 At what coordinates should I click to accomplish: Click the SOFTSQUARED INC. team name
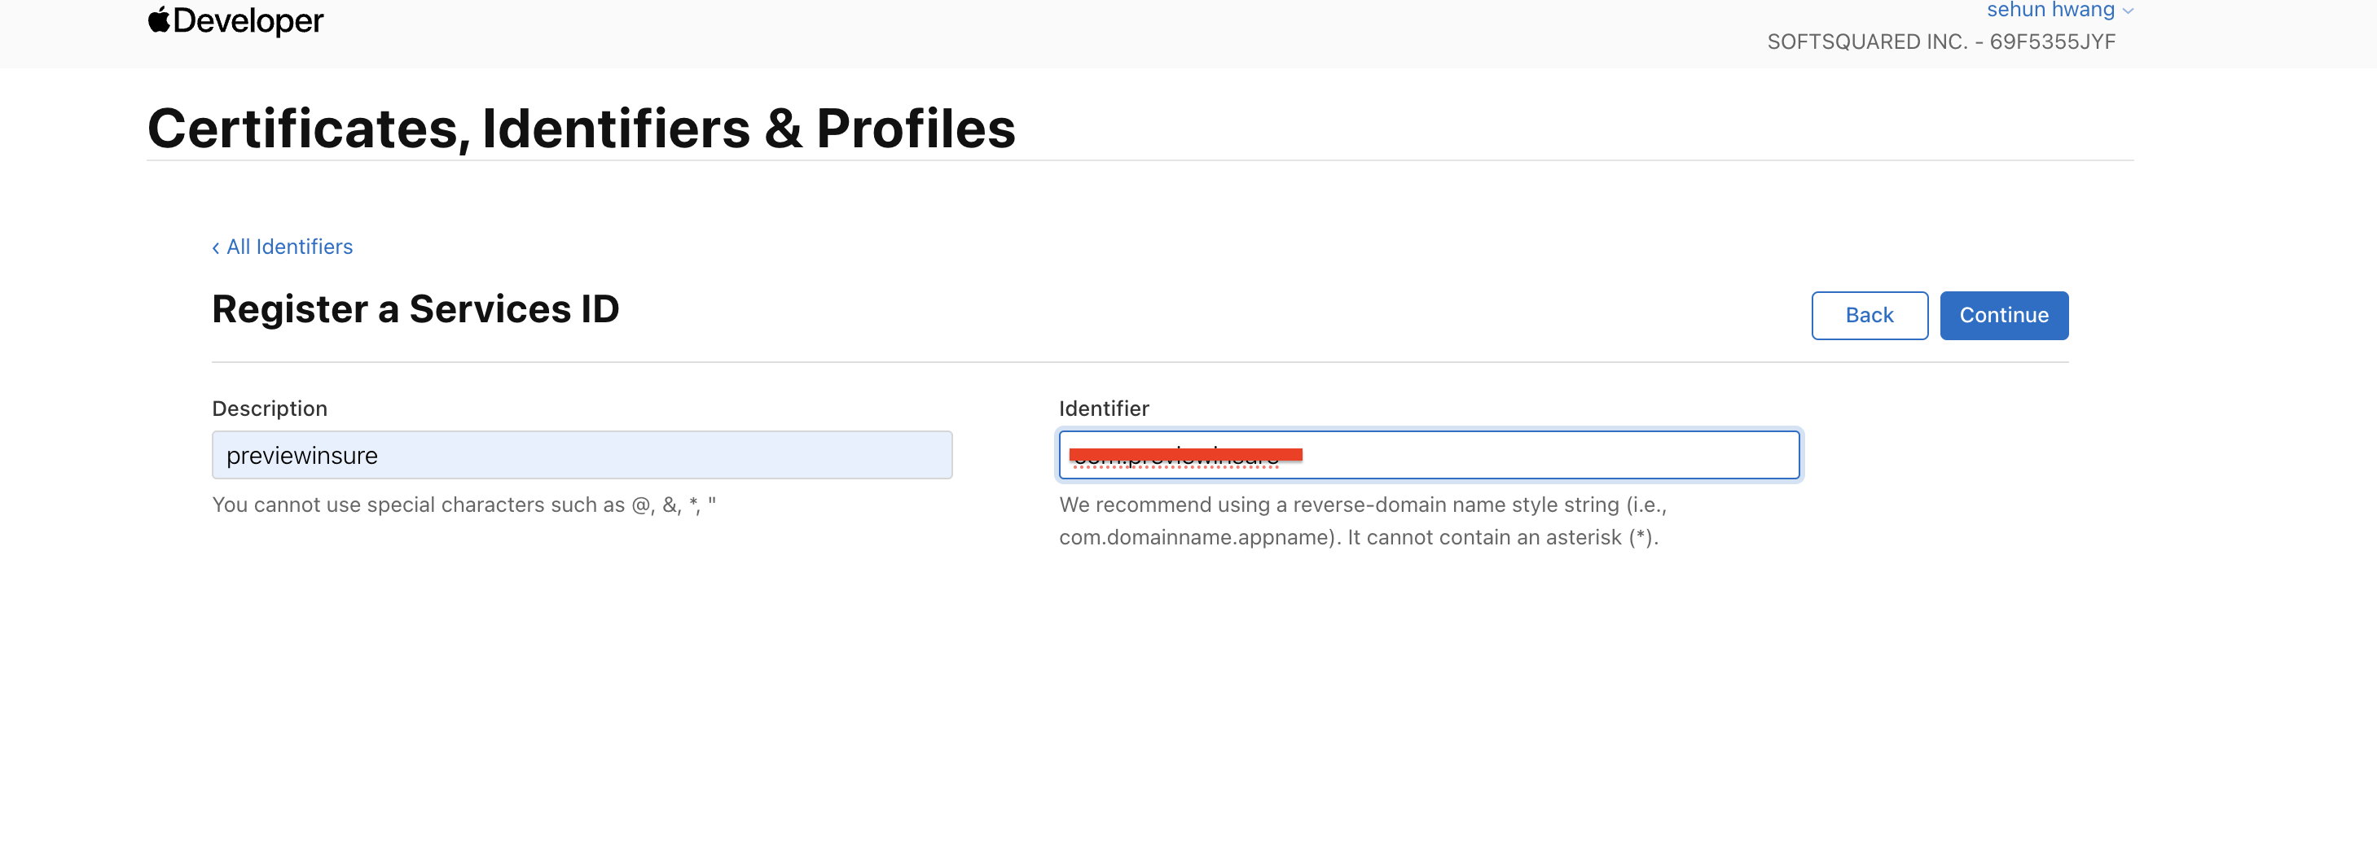(x=1867, y=42)
